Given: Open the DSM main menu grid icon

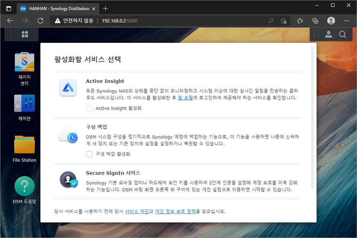Looking at the screenshot, I should pos(24,34).
